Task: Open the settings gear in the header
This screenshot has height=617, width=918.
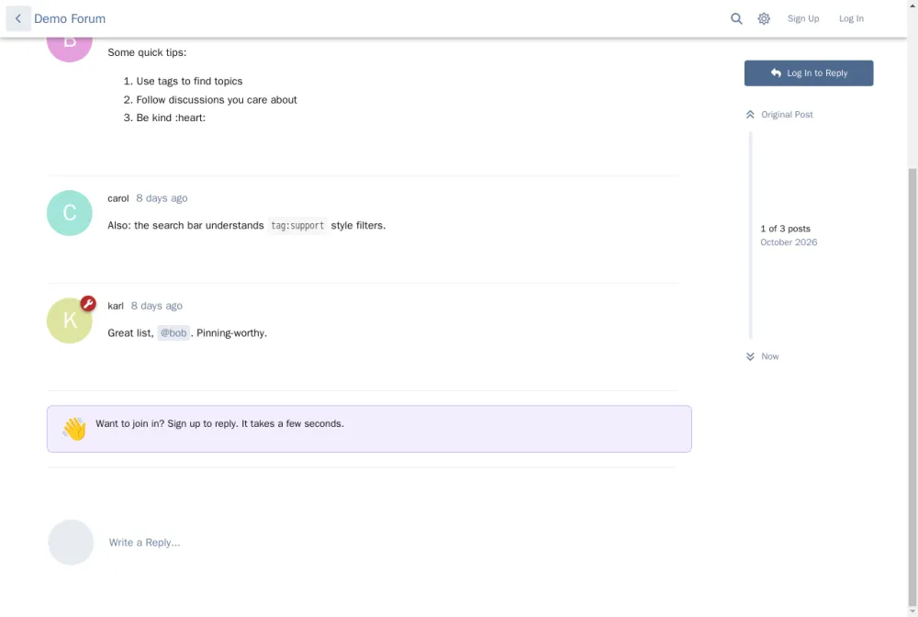Action: coord(764,18)
